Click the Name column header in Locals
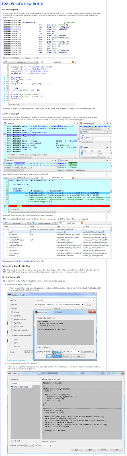The height and width of the screenshot is (456, 127). [x=17, y=226]
